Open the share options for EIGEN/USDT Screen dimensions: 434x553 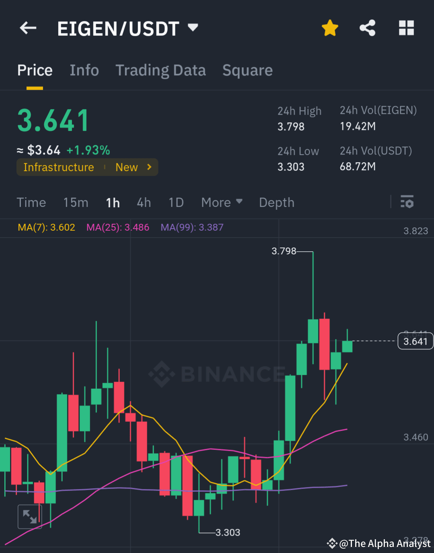click(x=367, y=28)
